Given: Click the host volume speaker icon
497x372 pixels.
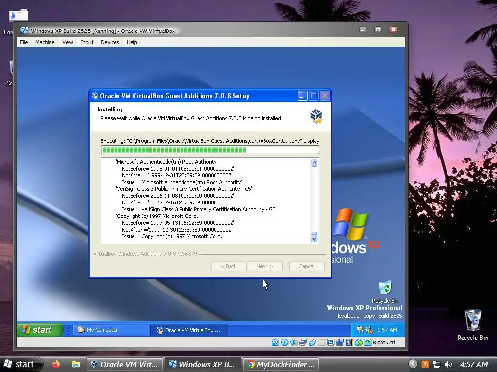Looking at the screenshot, I should click(x=448, y=364).
